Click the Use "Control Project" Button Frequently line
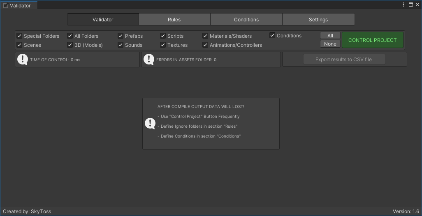Screen dimensions: 422x216 click(x=199, y=117)
